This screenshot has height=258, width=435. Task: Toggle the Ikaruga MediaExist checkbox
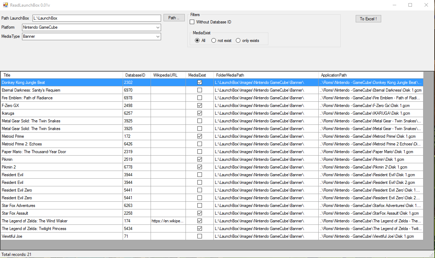(x=200, y=113)
